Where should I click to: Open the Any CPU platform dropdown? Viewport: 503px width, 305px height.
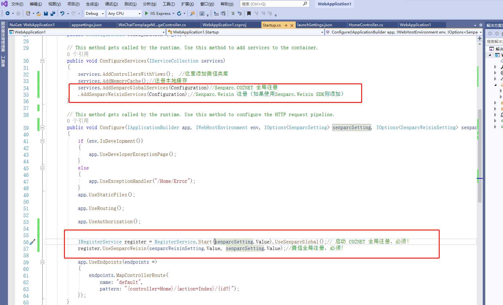(124, 14)
